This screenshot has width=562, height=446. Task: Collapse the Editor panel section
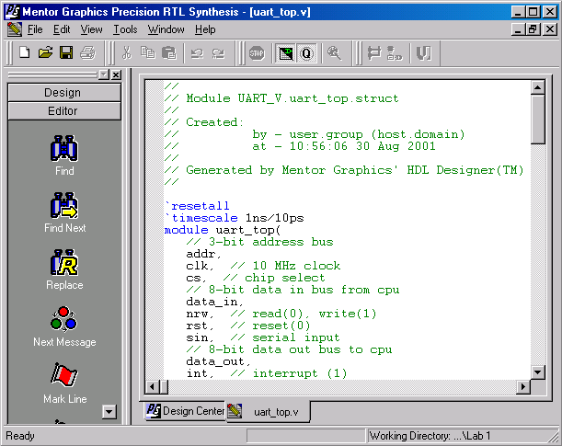(63, 111)
